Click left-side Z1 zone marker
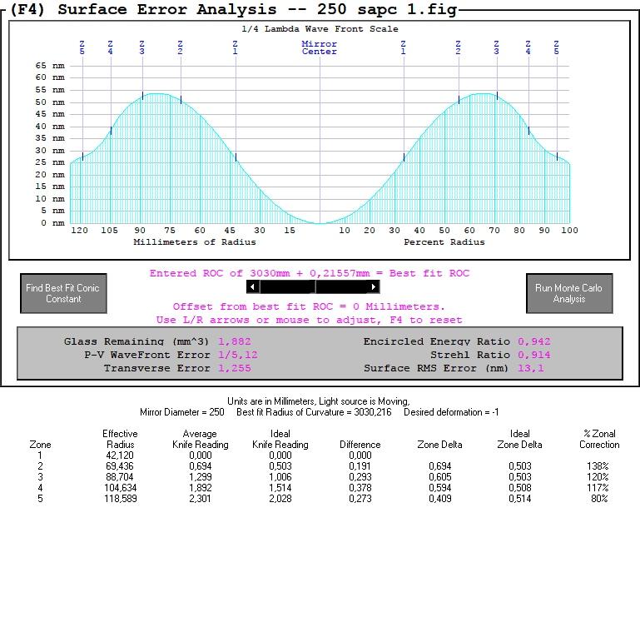640x637 pixels. (235, 47)
